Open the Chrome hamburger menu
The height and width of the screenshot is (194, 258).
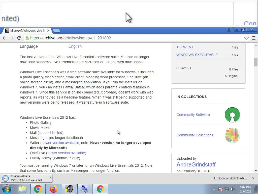254,38
